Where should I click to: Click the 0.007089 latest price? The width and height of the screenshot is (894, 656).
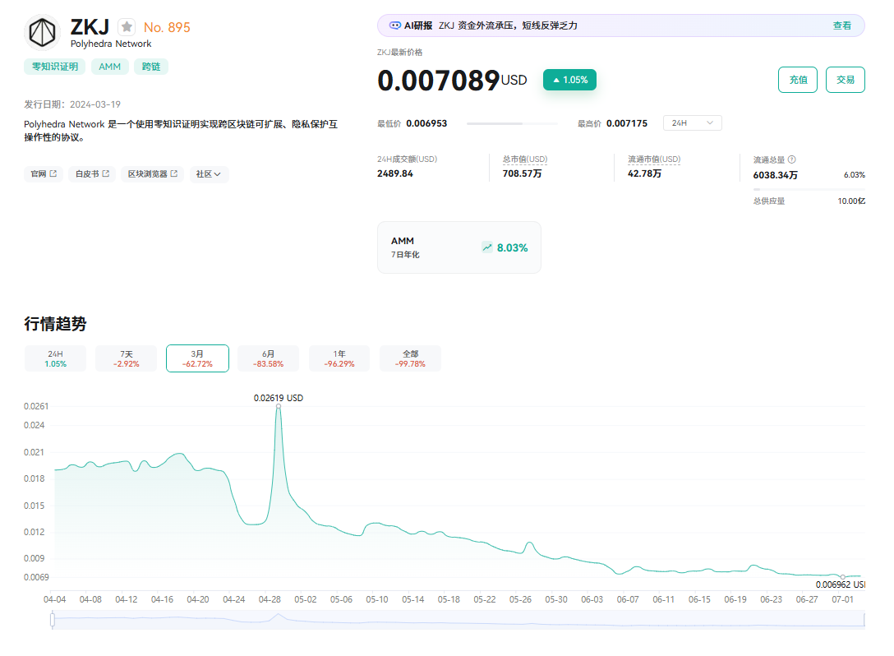[439, 81]
